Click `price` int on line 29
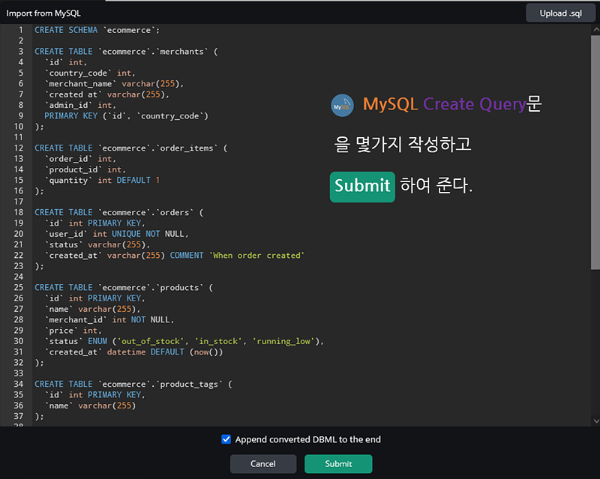Screen dimensions: 600x479 click(x=73, y=330)
